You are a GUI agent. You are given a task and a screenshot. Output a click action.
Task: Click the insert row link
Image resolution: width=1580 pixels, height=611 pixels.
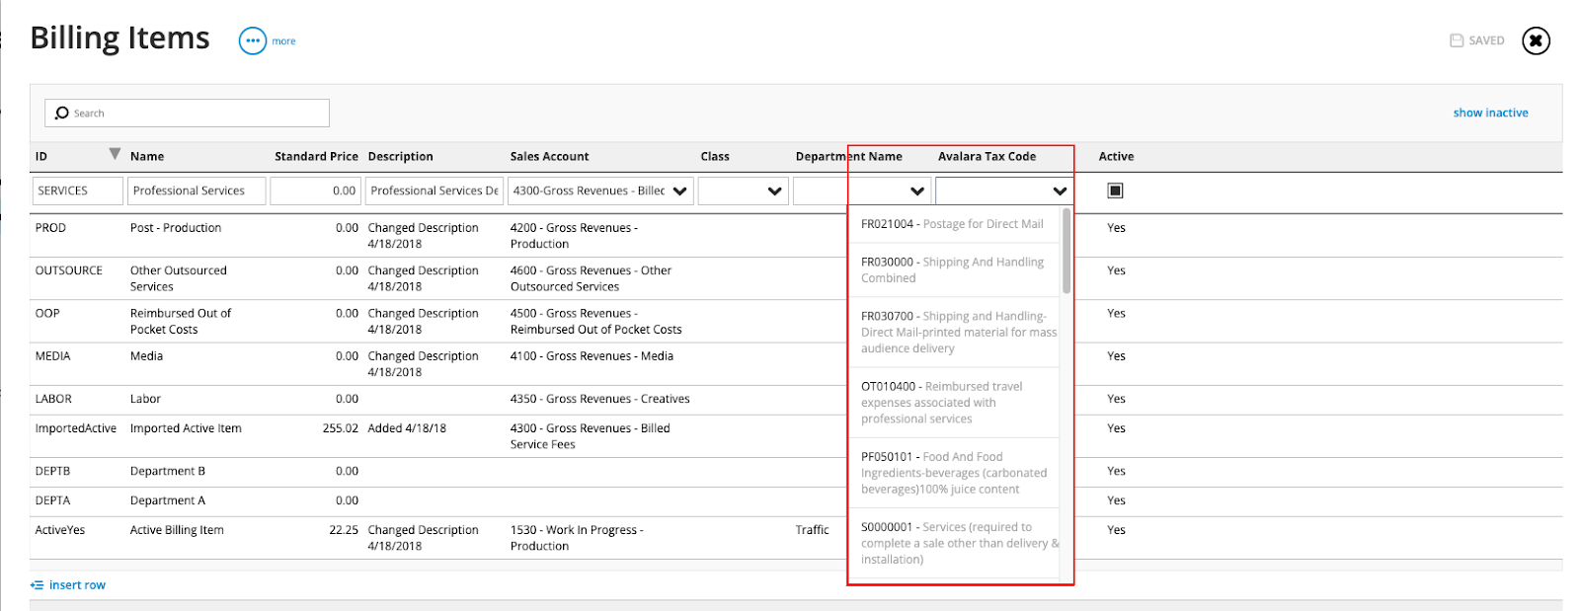(77, 585)
